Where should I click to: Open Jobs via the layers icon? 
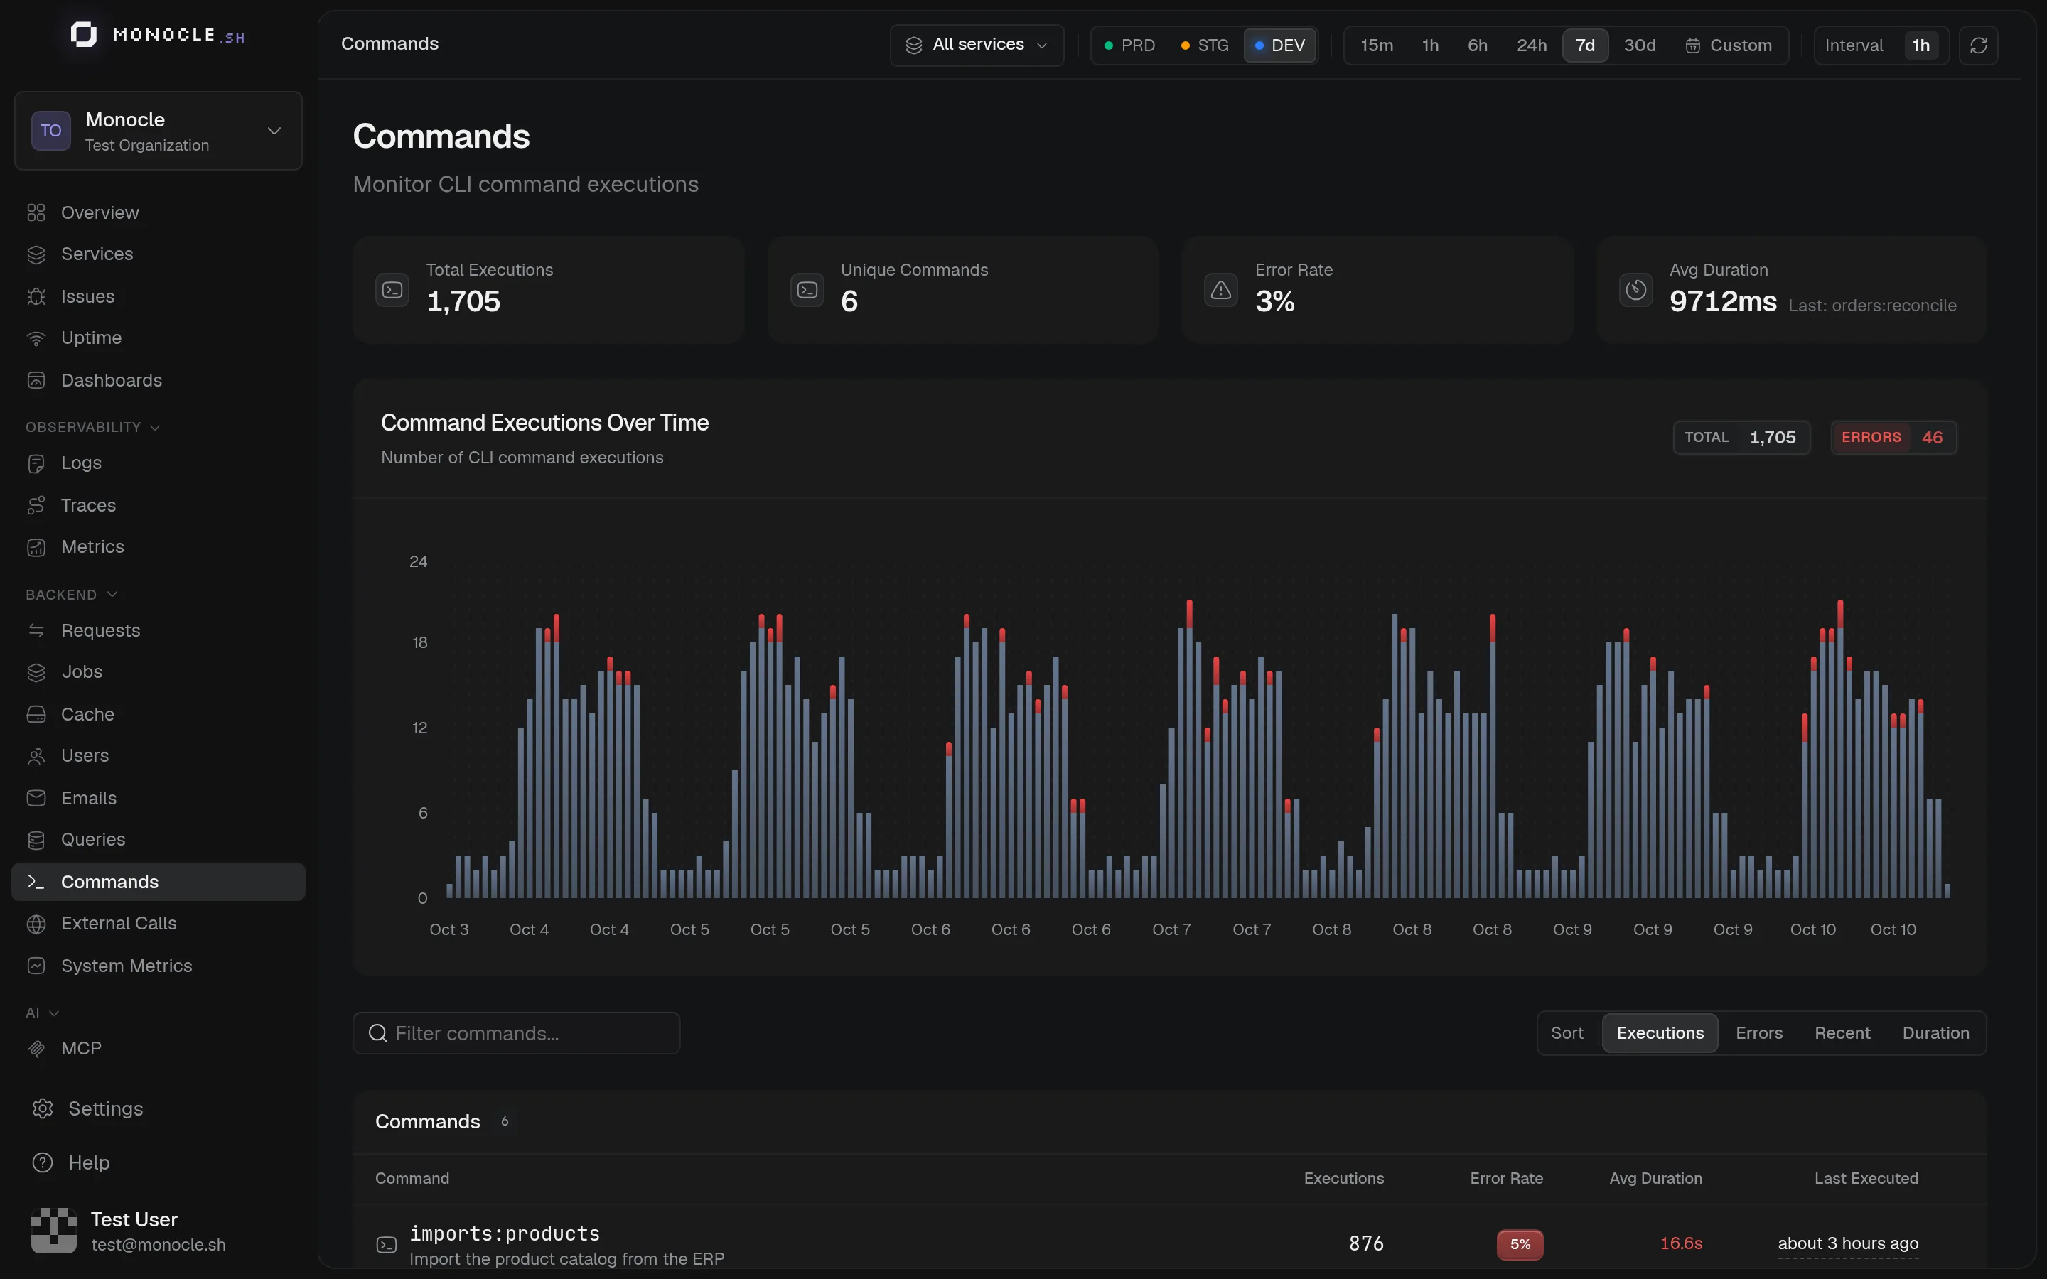[x=36, y=672]
